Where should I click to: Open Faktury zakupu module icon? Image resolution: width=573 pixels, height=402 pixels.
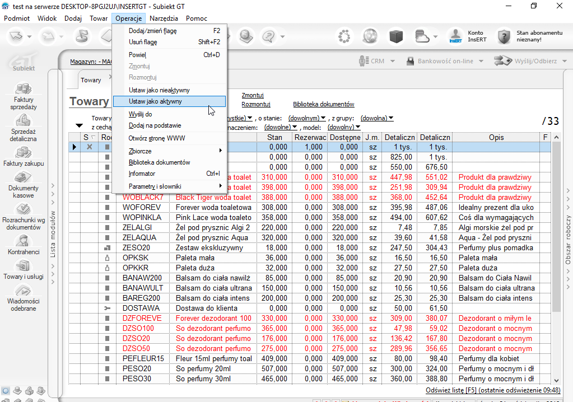pyautogui.click(x=24, y=152)
